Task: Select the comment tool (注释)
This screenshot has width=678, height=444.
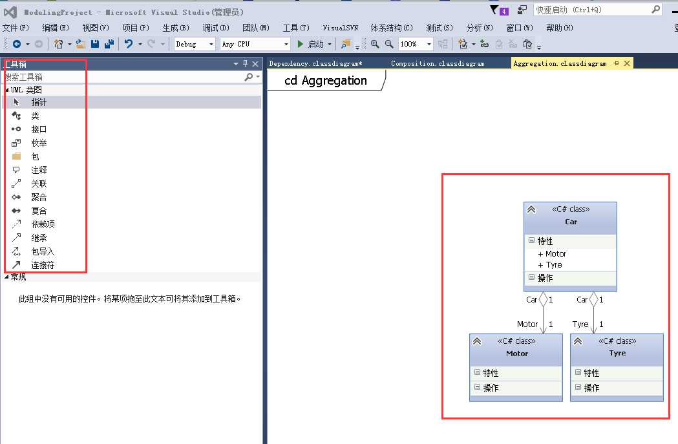Action: (x=131, y=171)
